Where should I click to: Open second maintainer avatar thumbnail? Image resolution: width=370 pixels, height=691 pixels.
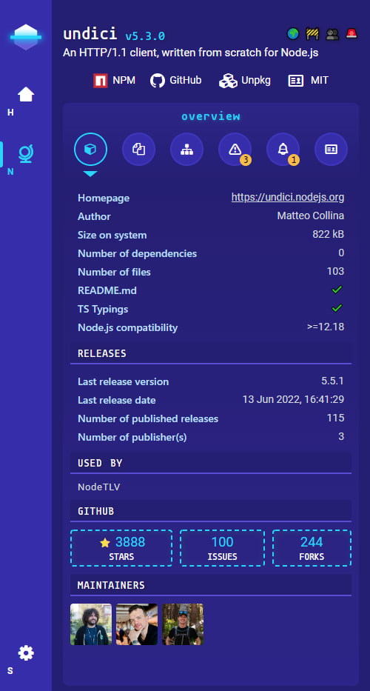(x=137, y=624)
